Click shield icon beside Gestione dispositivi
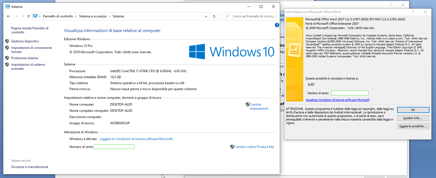The width and height of the screenshot is (436, 178). [7, 41]
